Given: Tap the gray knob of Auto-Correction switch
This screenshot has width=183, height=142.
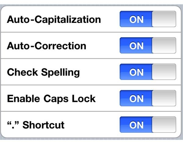Looking at the screenshot, I should tap(164, 46).
